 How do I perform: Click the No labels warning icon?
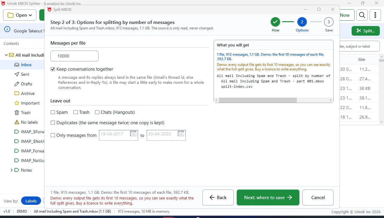[x=17, y=122]
